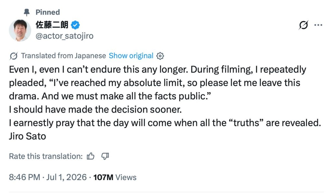Rate the translation with thumbs down
Viewport: 332px width, 194px height.
pyautogui.click(x=105, y=156)
